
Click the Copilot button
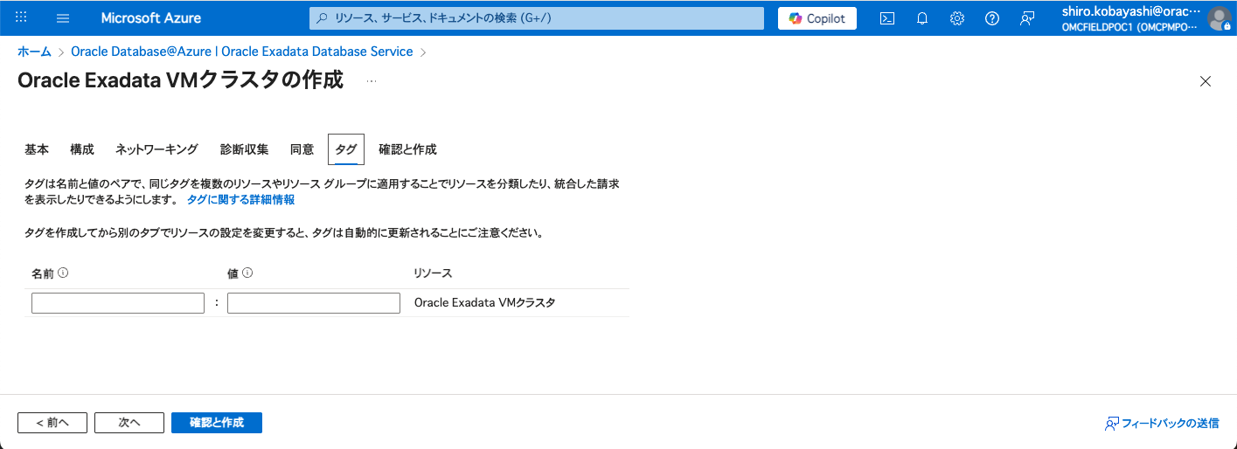click(817, 18)
